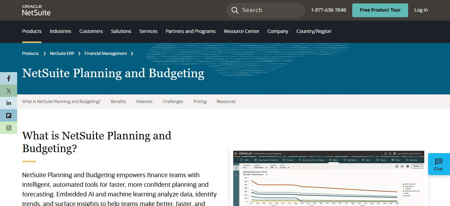Click the 'NetSuite Planning and Budgeting' banner title
The image size is (450, 206).
coord(113,73)
